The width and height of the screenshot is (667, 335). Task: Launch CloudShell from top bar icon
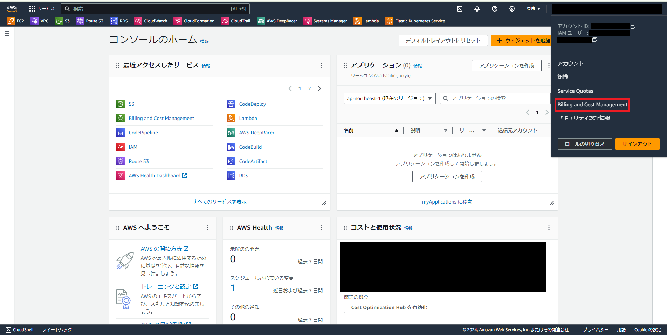[460, 9]
